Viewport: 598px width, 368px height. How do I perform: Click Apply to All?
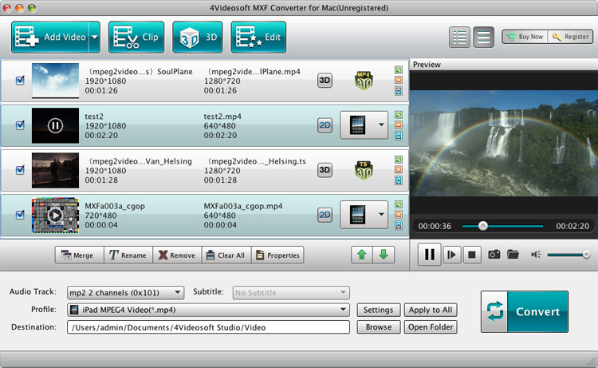(431, 310)
